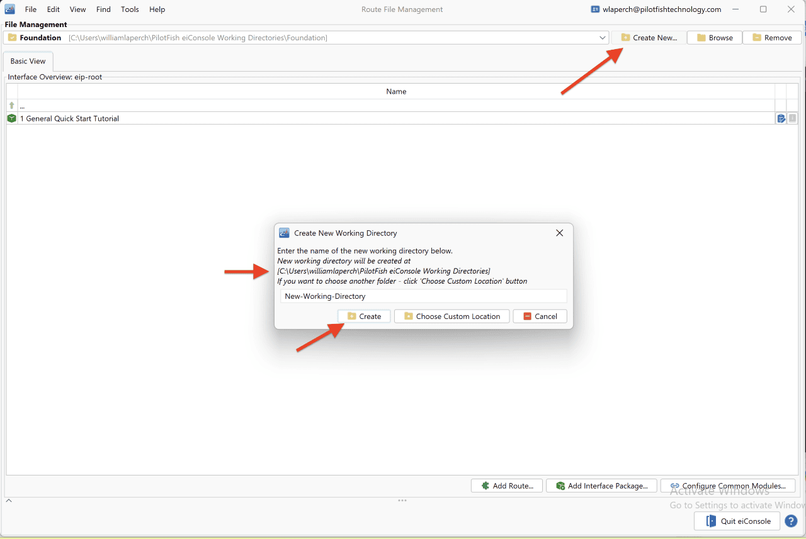Click Choose Custom Location button
The width and height of the screenshot is (806, 539).
[x=451, y=316]
